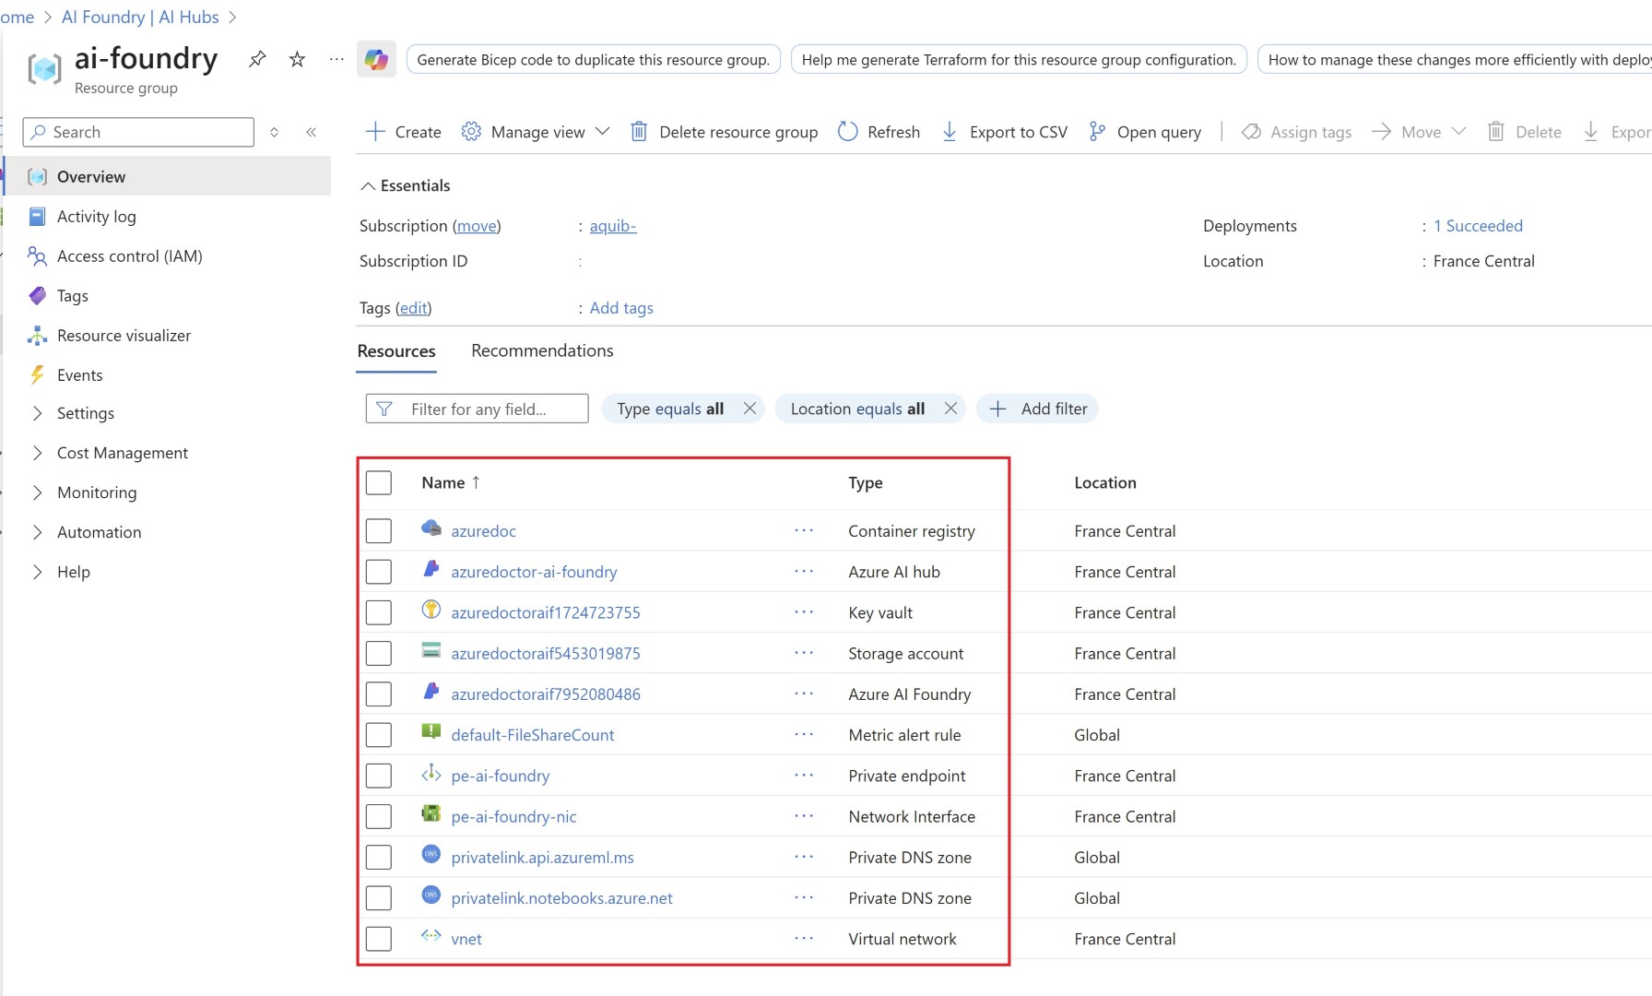
Task: Open more options ellipsis beside the title
Action: (336, 59)
